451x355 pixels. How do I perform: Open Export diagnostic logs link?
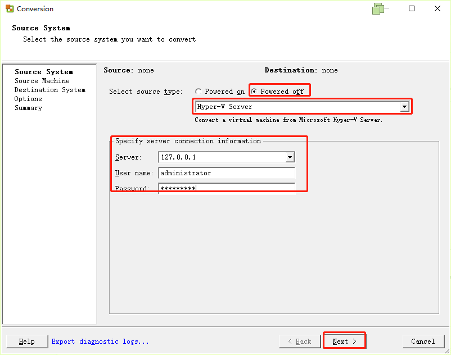[100, 342]
